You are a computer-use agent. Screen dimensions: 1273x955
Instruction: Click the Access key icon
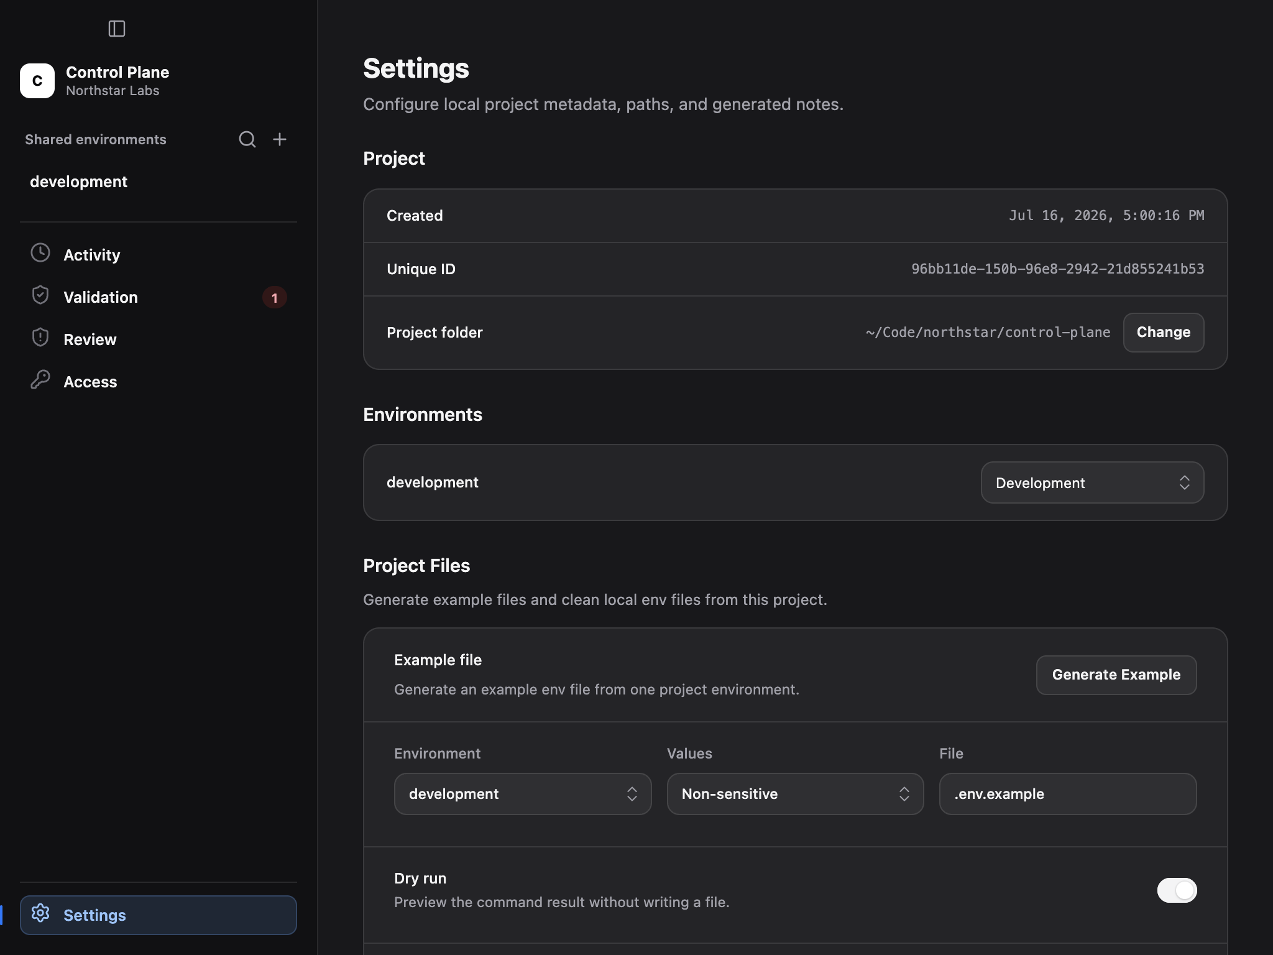pyautogui.click(x=40, y=380)
